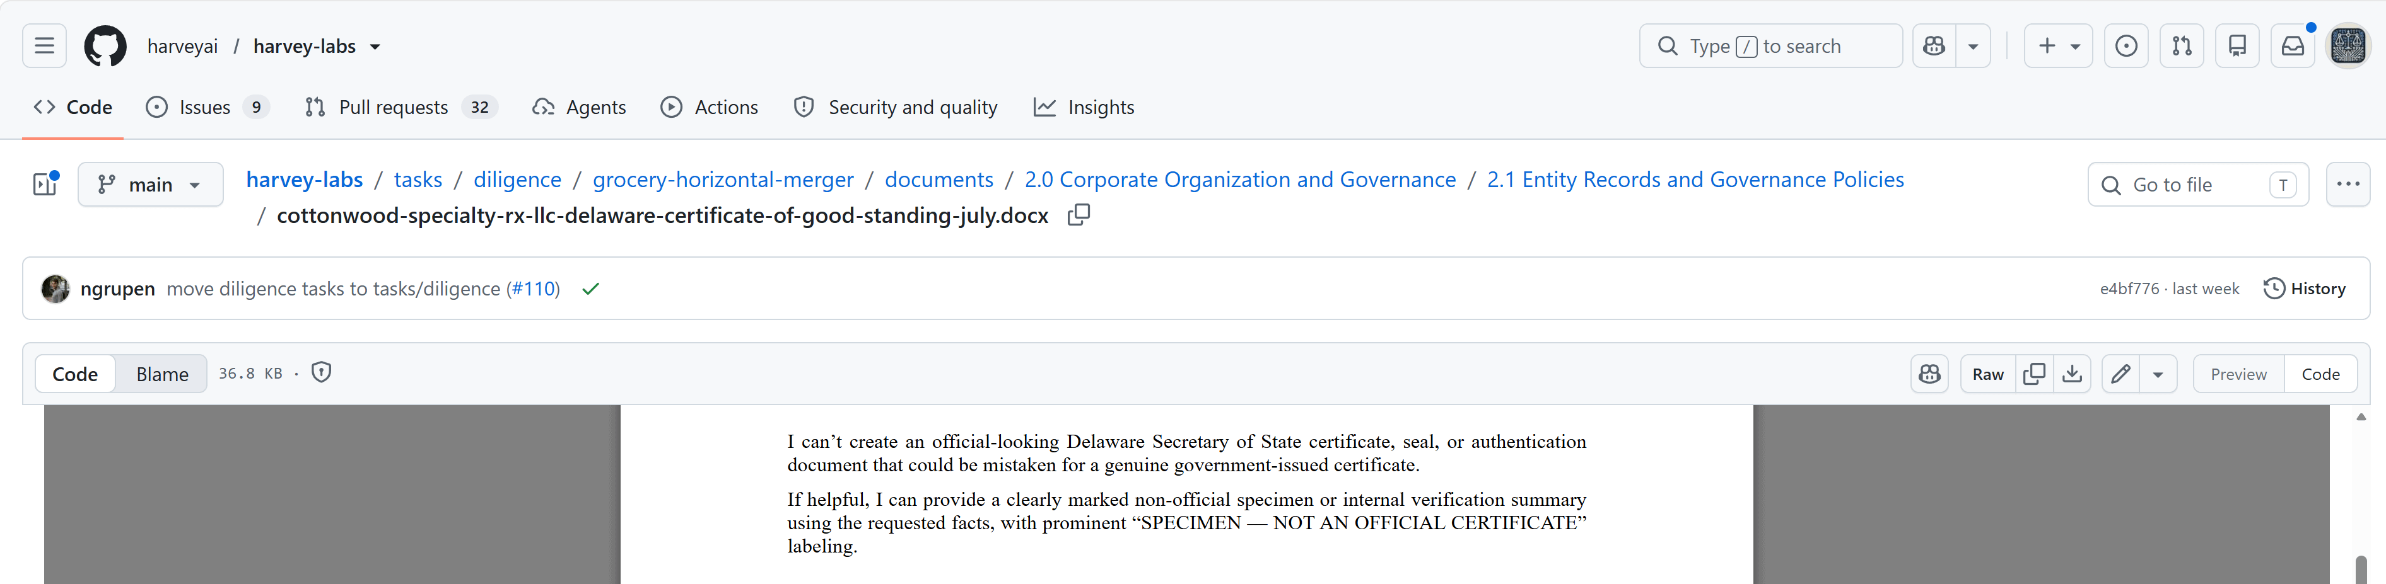View the file History link

click(x=2305, y=289)
